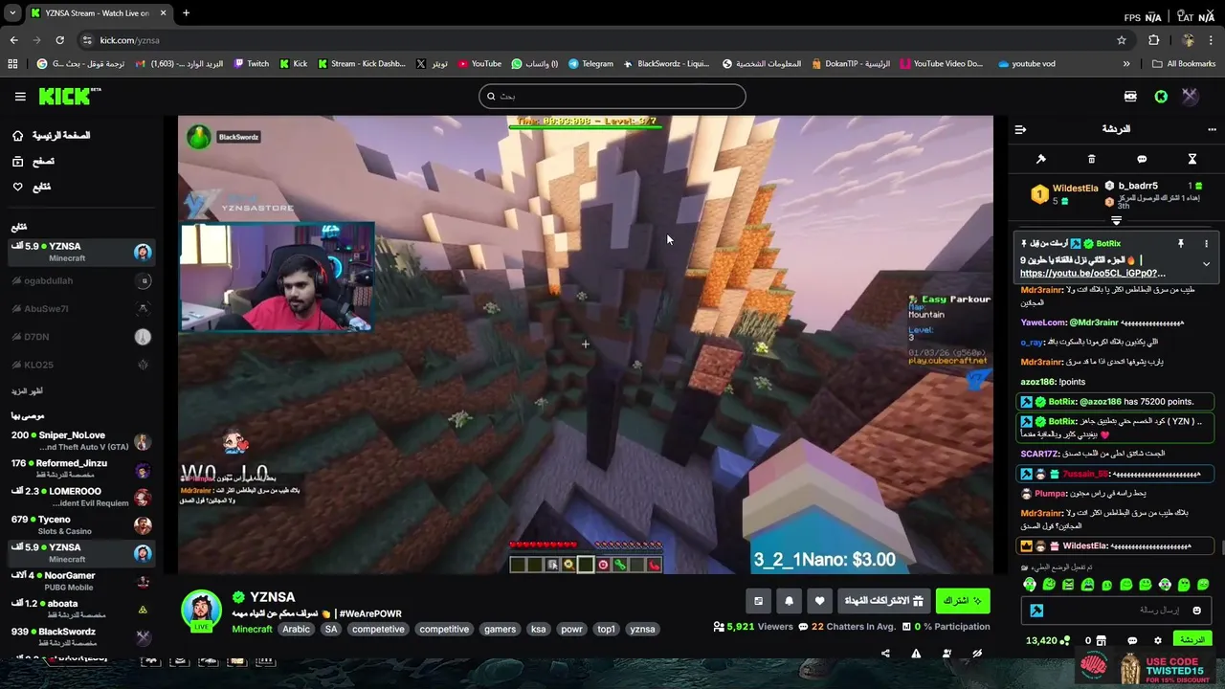Click the headphones green emote
Screen dimensions: 1225x689
(1030, 585)
